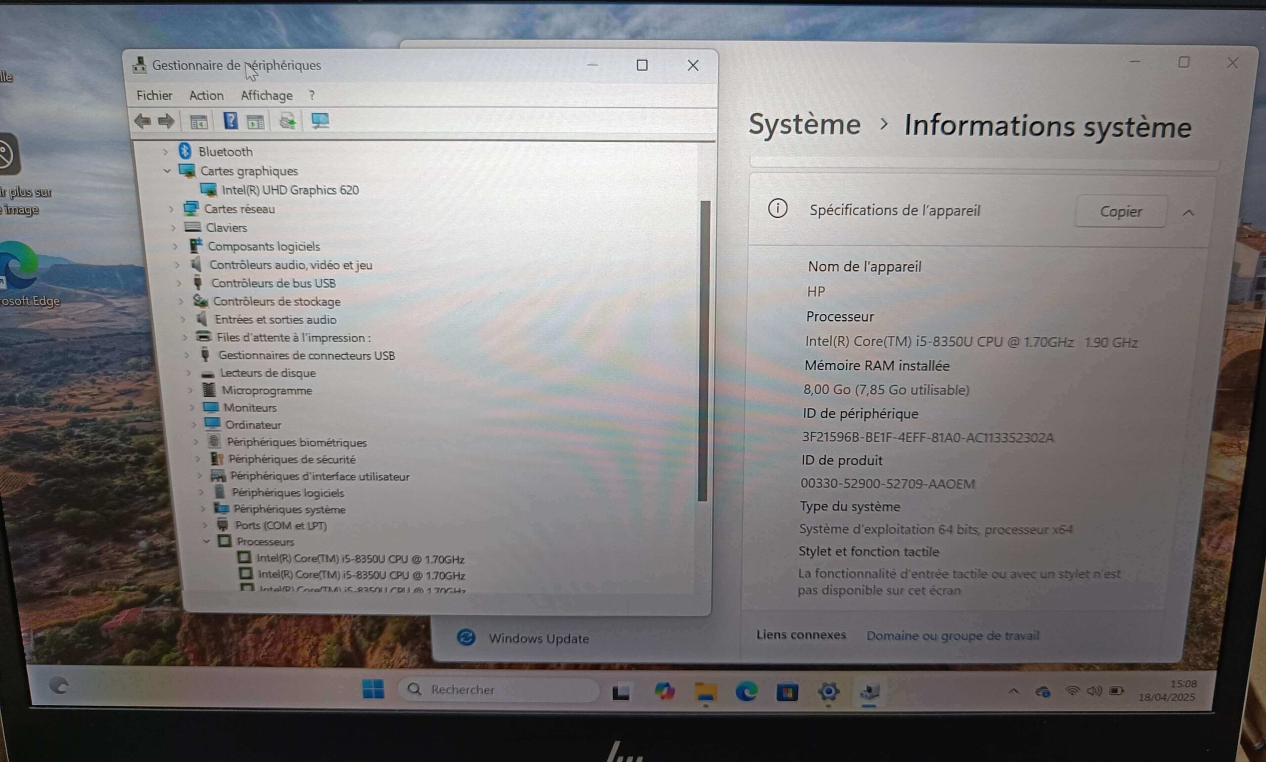Screen dimensions: 1266x762
Task: Click the Back arrow in Device Manager toolbar
Action: (x=142, y=121)
